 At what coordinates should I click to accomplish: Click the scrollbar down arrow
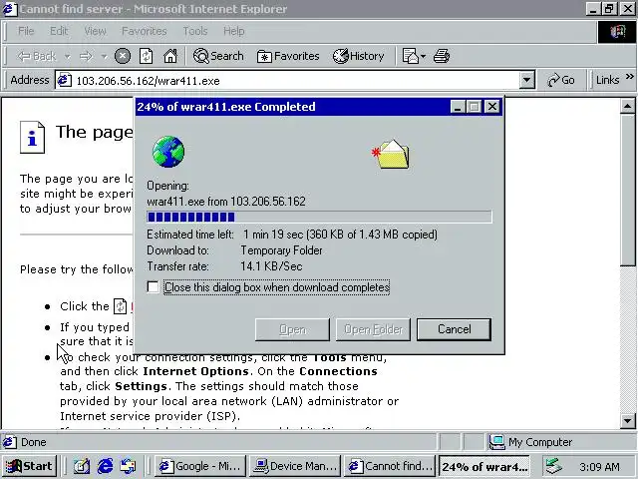pyautogui.click(x=627, y=421)
